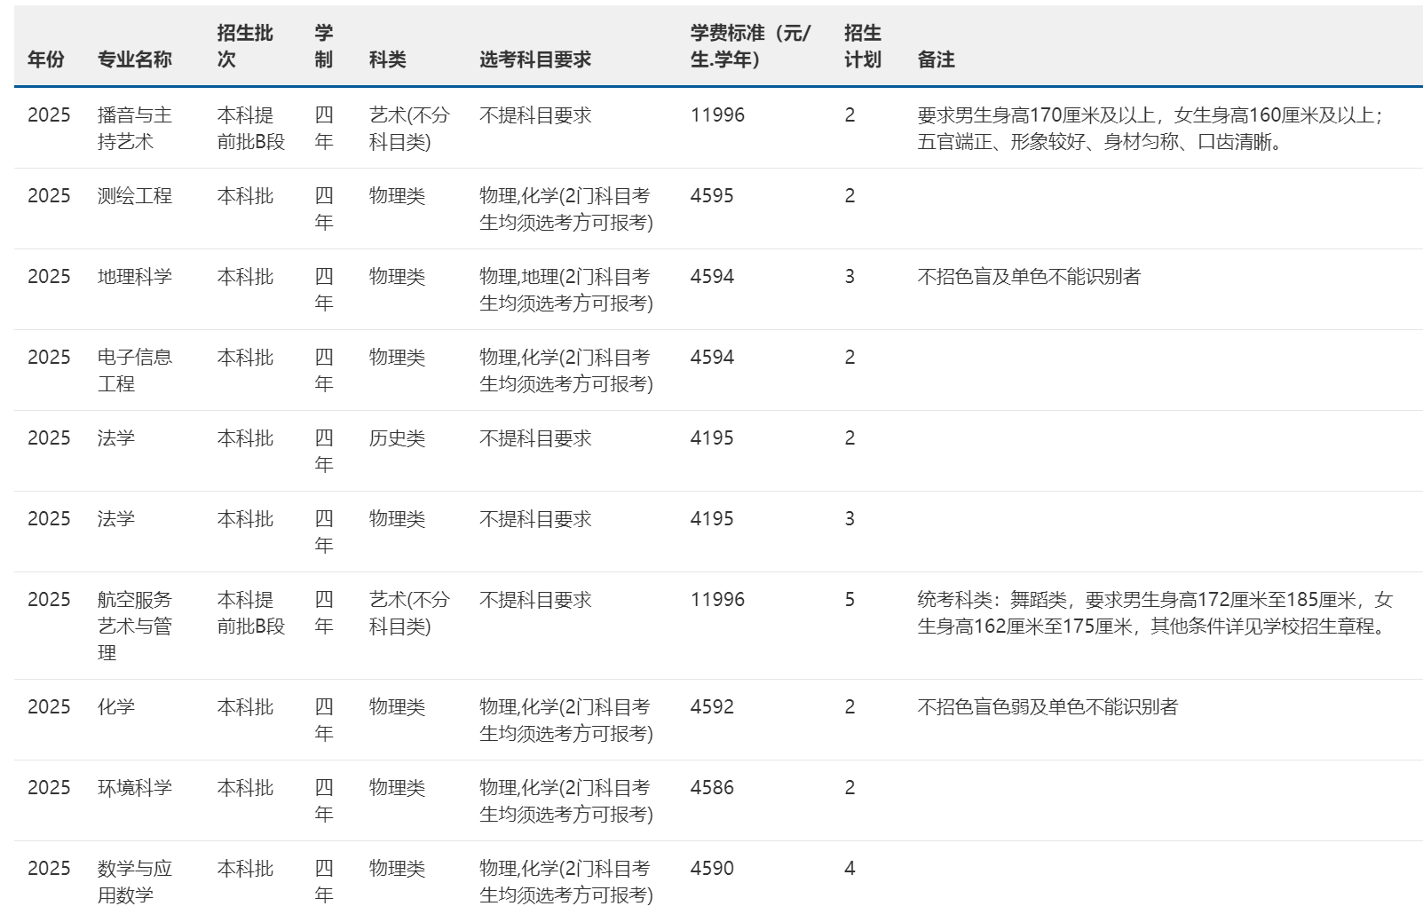
Task: Click the 不招色盲及单色不能识别者 remark for 地理科学
Action: tap(1028, 277)
